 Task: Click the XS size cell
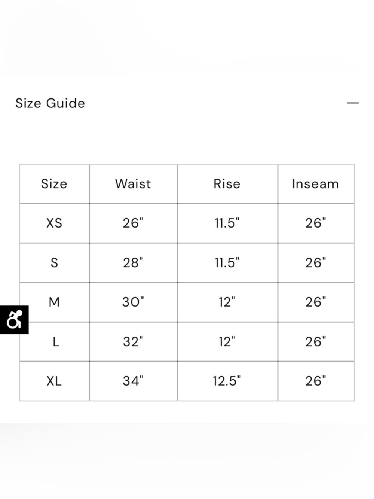[x=54, y=223]
